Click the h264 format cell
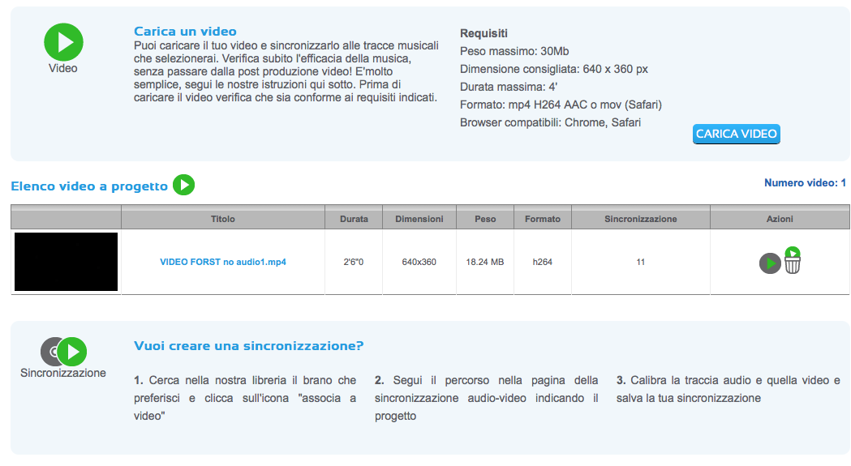The height and width of the screenshot is (466, 851). pos(543,262)
